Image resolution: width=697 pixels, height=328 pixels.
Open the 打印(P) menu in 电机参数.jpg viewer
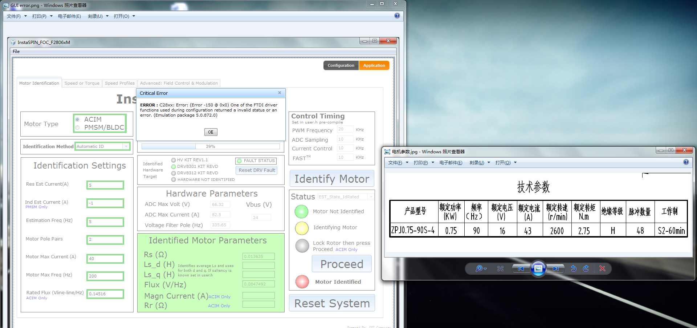pos(424,163)
